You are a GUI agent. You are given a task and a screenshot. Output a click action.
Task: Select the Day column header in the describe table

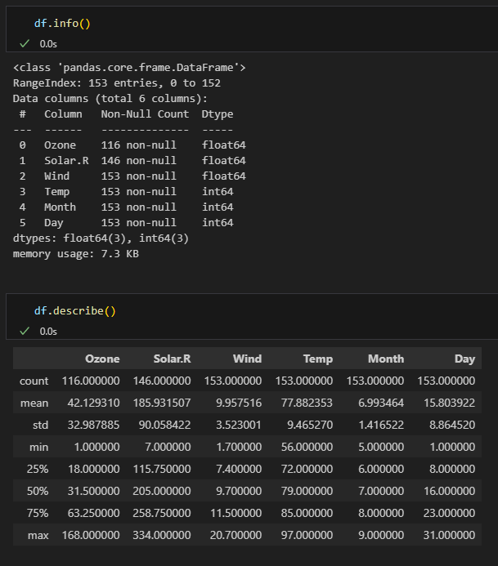[464, 359]
